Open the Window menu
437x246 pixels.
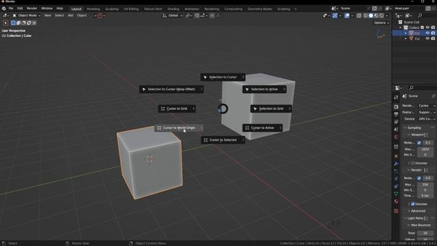(x=47, y=8)
